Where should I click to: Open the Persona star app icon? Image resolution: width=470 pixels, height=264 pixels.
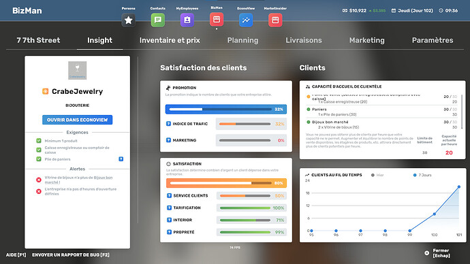(128, 20)
